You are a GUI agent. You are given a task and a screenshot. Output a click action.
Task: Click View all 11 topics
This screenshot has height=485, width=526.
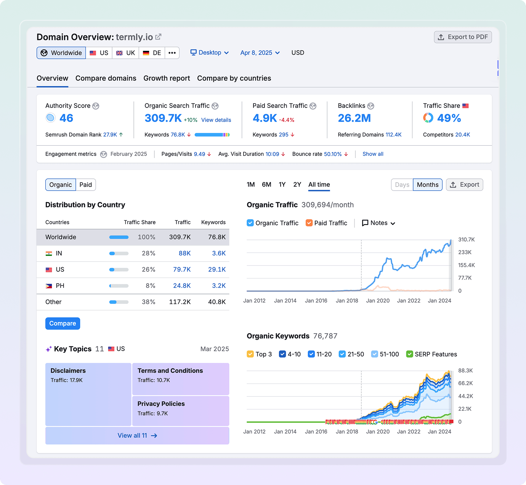[x=137, y=436]
